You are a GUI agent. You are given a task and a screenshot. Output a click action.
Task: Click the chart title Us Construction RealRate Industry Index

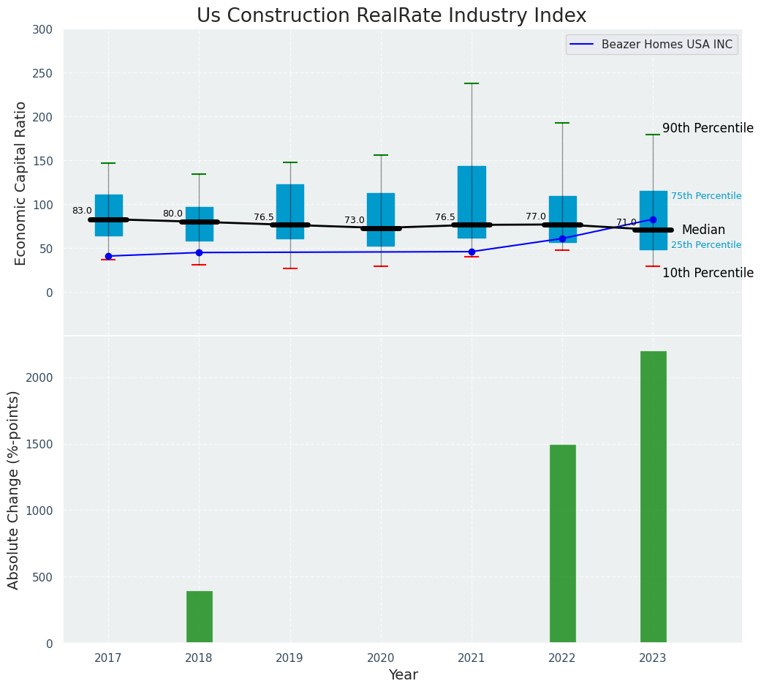(391, 16)
